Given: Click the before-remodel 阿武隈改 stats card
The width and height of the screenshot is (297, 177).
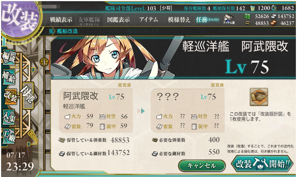Looking at the screenshot, I should 96,111.
